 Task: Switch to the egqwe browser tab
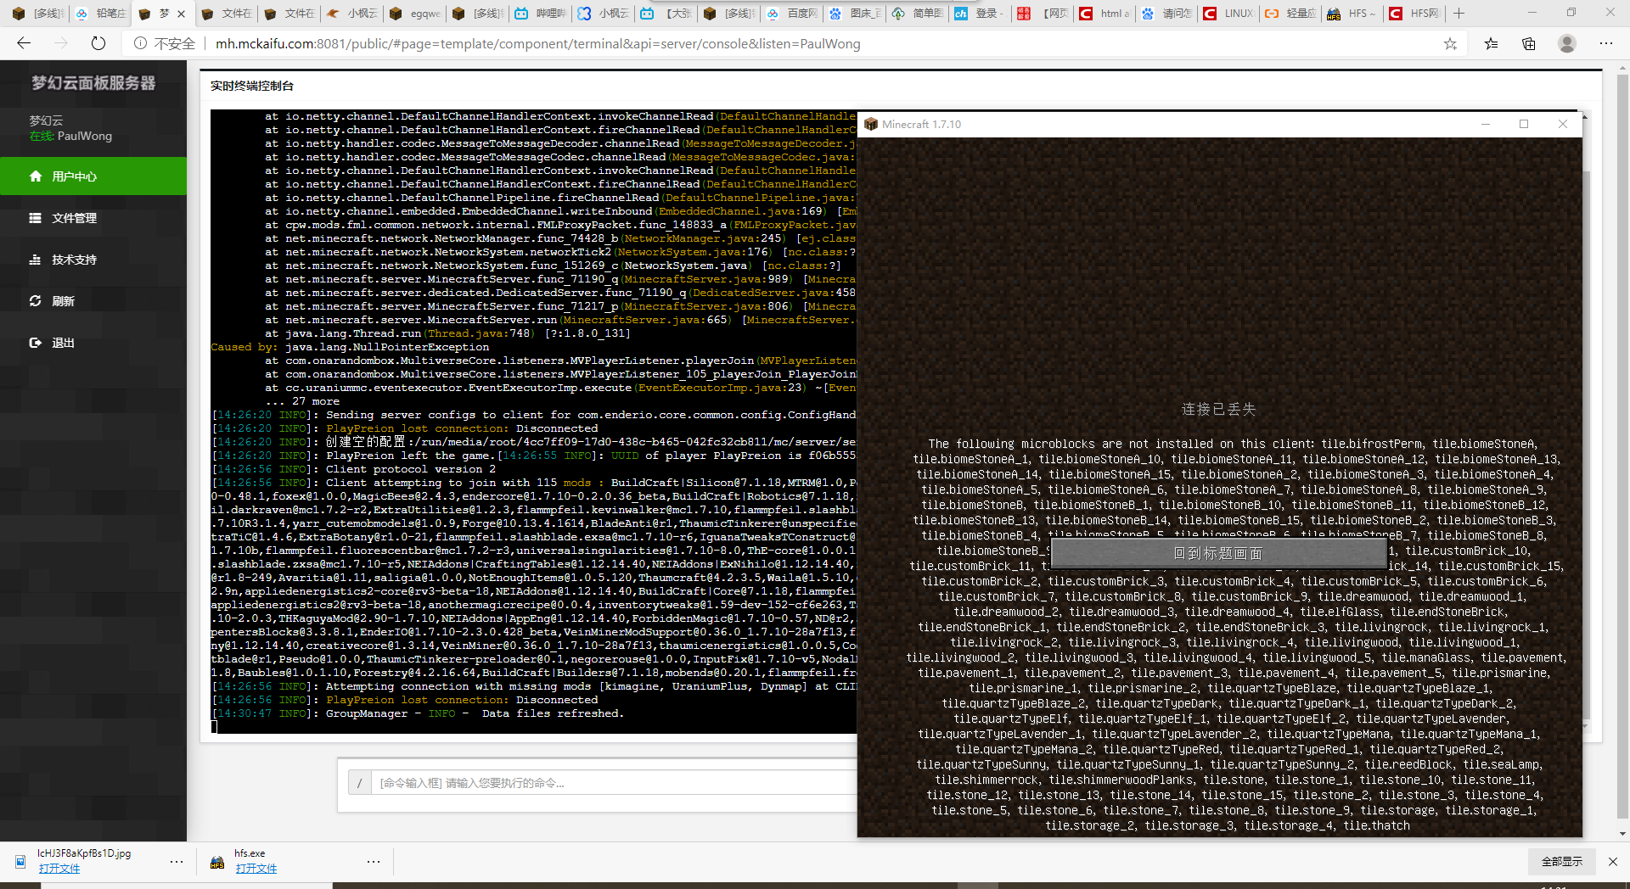pos(416,14)
